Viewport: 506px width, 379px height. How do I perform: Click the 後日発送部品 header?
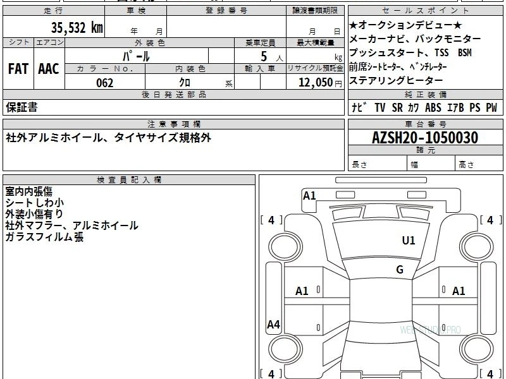173,94
